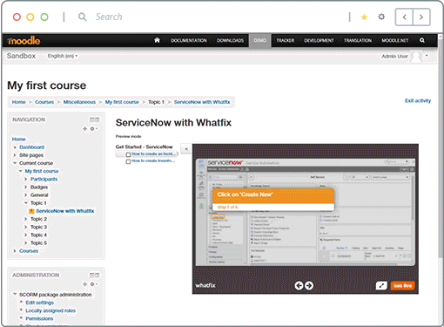Collapse My first course tree node
This screenshot has height=327, width=444.
pos(20,171)
